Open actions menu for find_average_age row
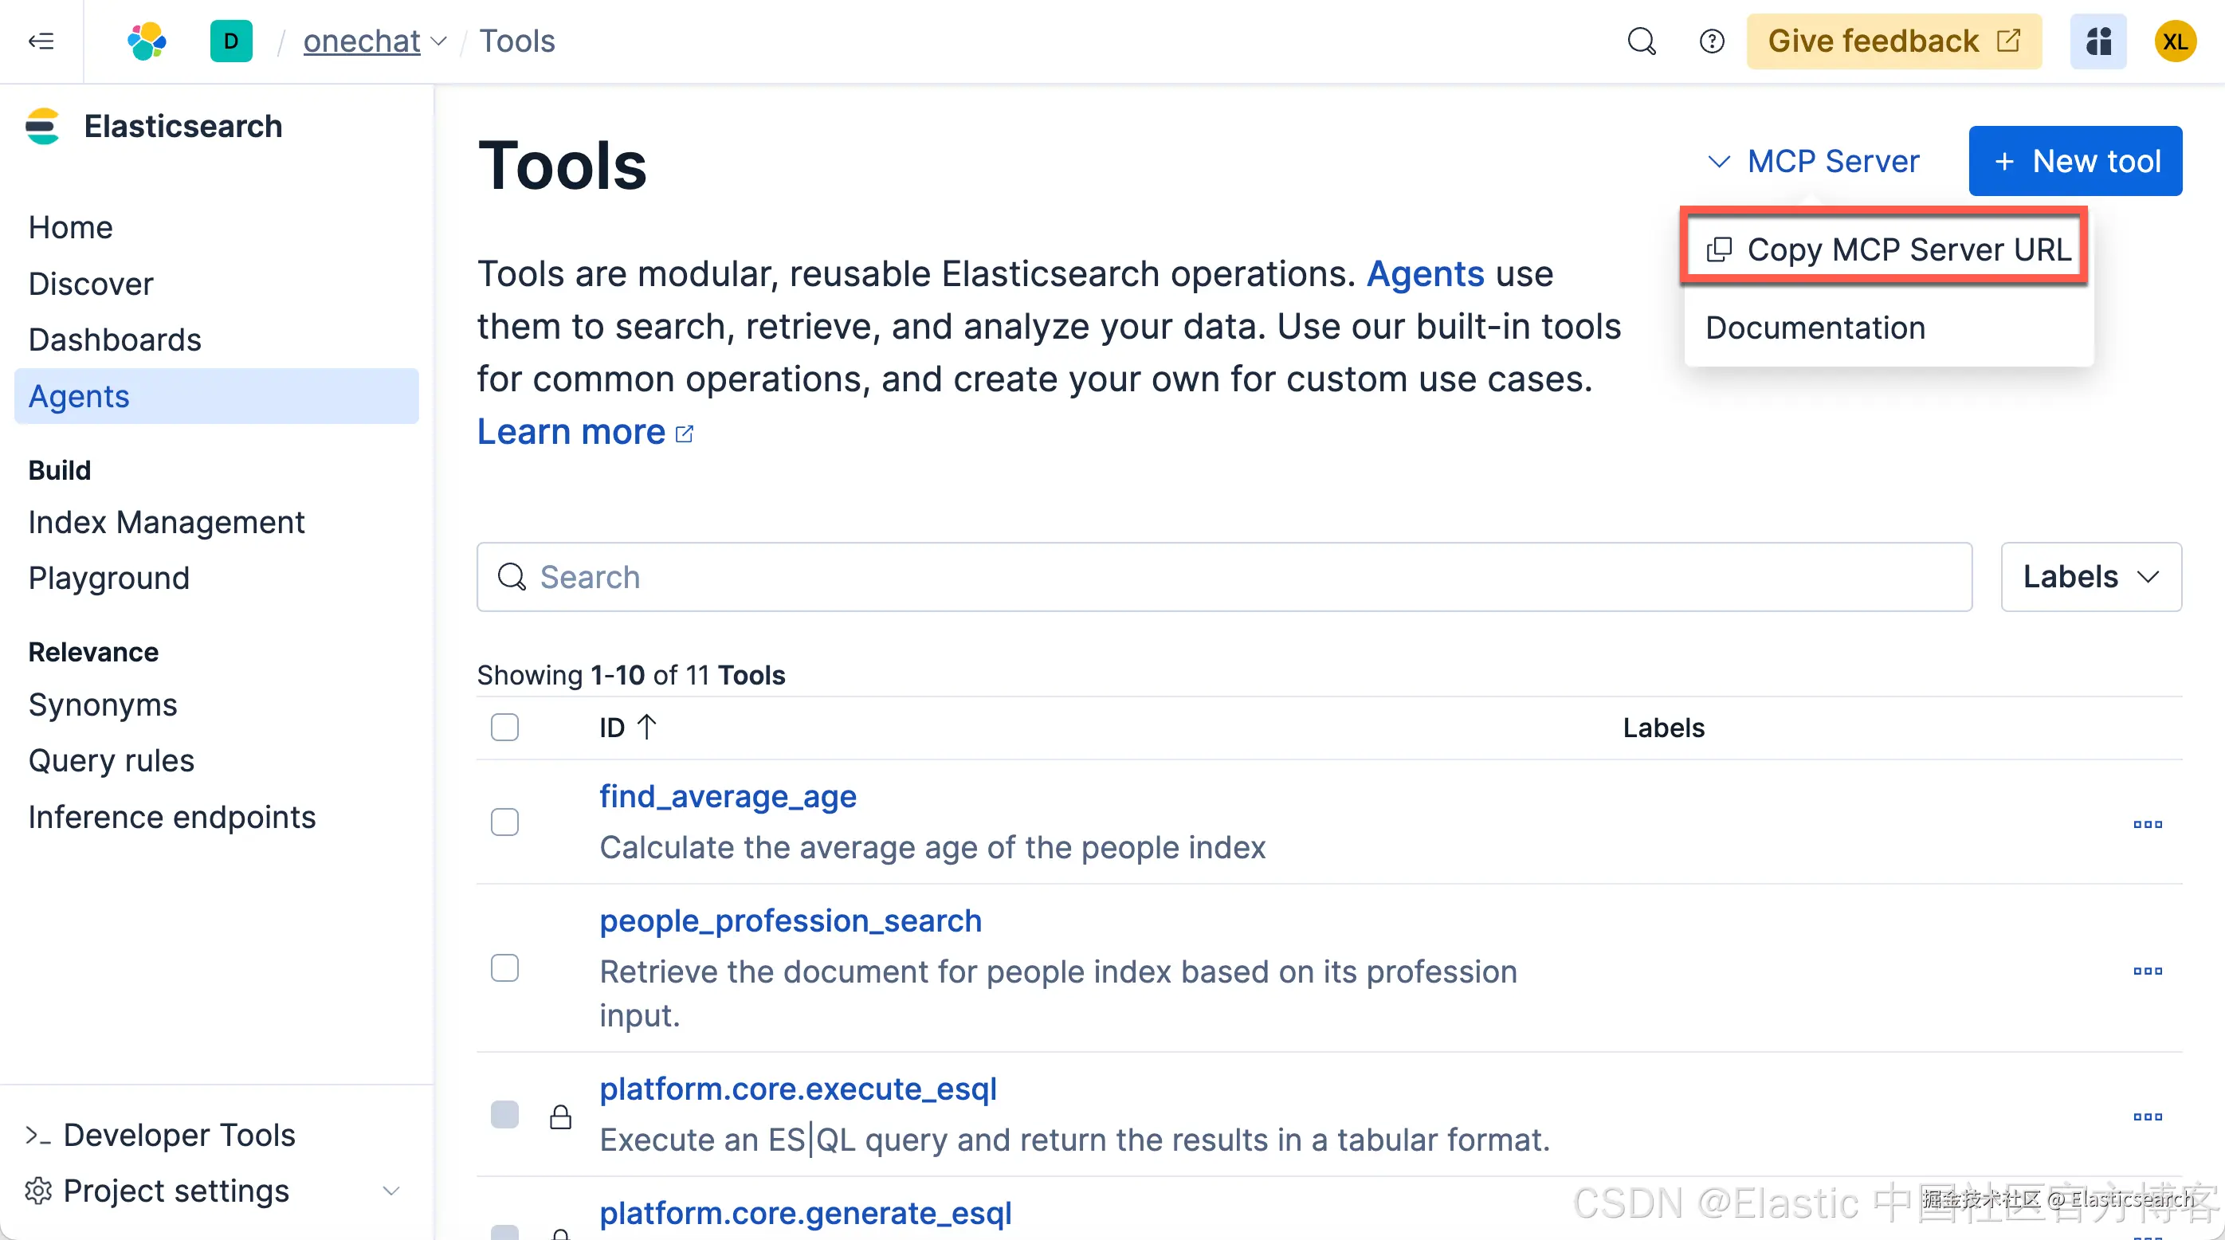 pyautogui.click(x=2147, y=824)
